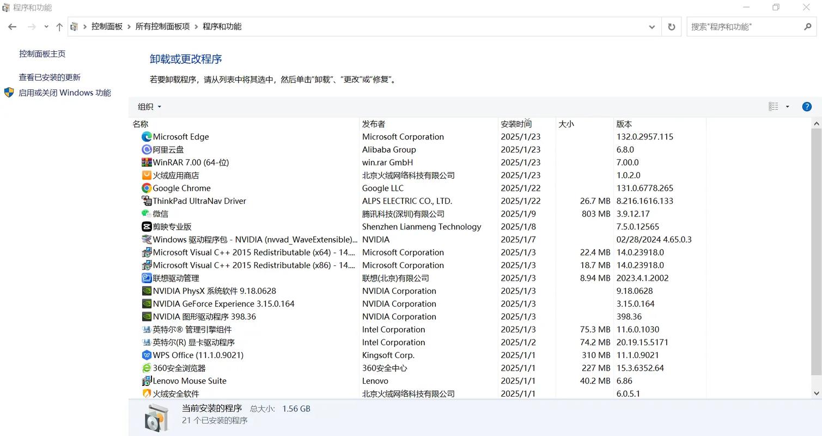Open 控制面板 from the breadcrumb path
The height and width of the screenshot is (436, 822).
pos(107,26)
